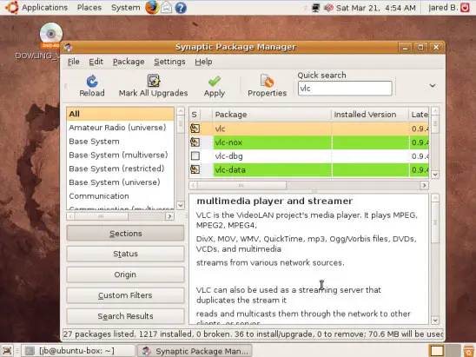
Task: Click the network status icon in the tray
Action: (x=315, y=8)
